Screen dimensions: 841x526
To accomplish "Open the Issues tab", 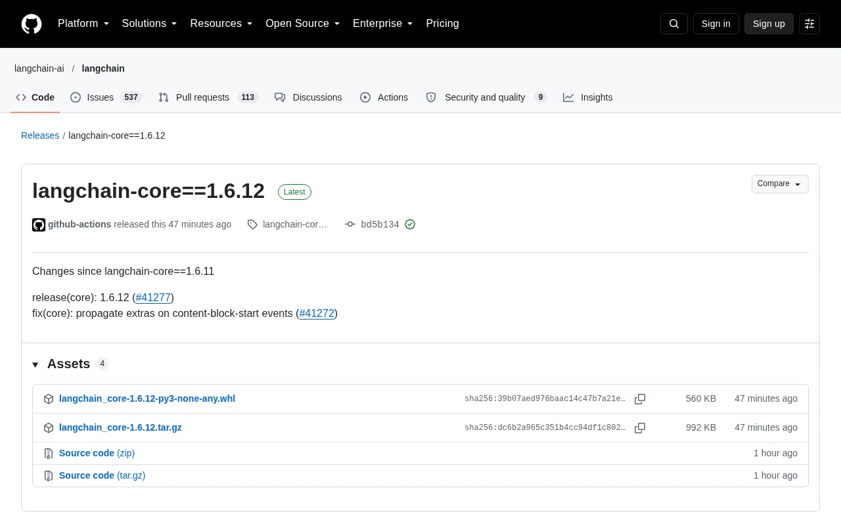I will pyautogui.click(x=106, y=97).
